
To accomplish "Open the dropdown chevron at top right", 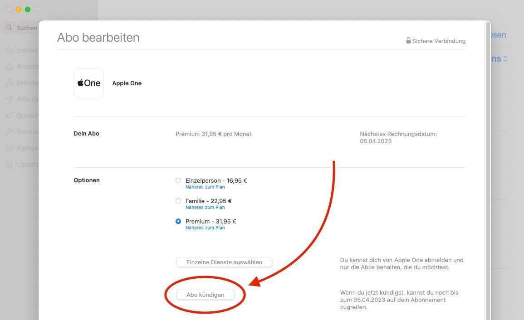I will pos(505,59).
